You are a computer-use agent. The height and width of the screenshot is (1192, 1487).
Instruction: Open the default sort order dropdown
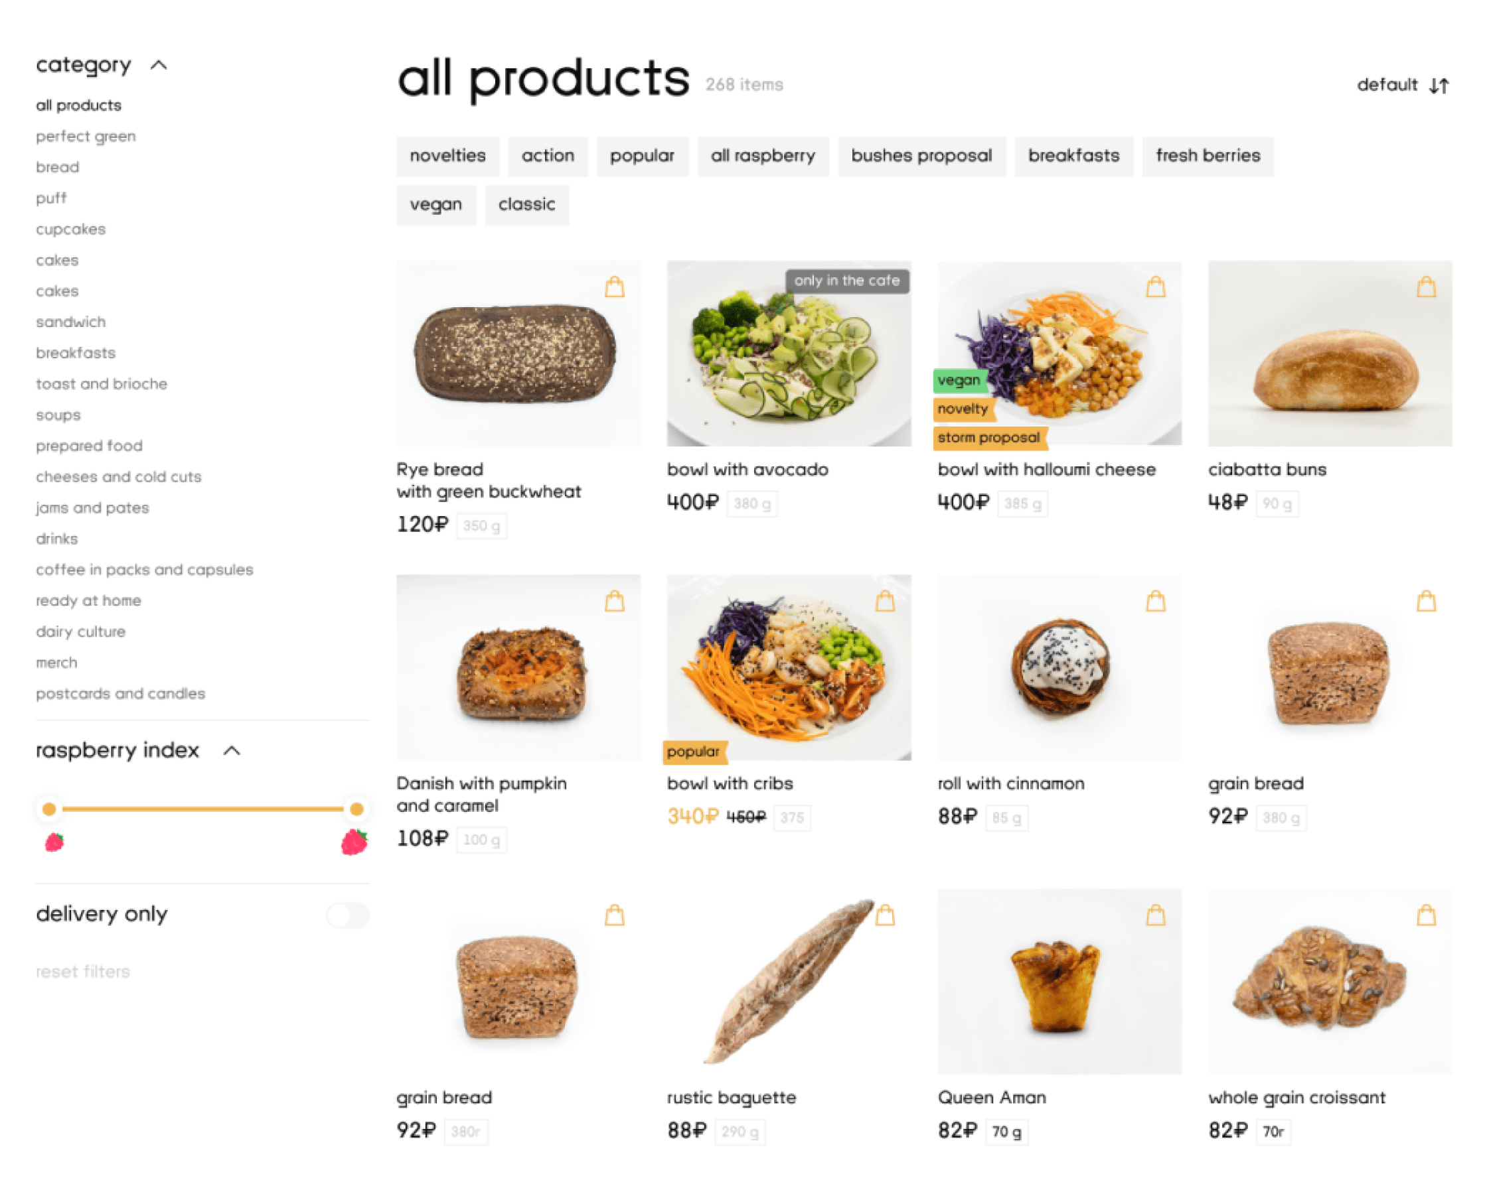tap(1403, 85)
